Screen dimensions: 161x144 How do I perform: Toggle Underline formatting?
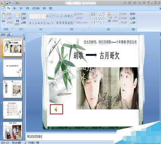tap(36, 23)
